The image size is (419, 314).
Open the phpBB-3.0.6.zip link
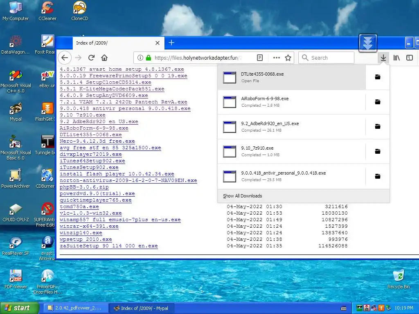pyautogui.click(x=84, y=187)
